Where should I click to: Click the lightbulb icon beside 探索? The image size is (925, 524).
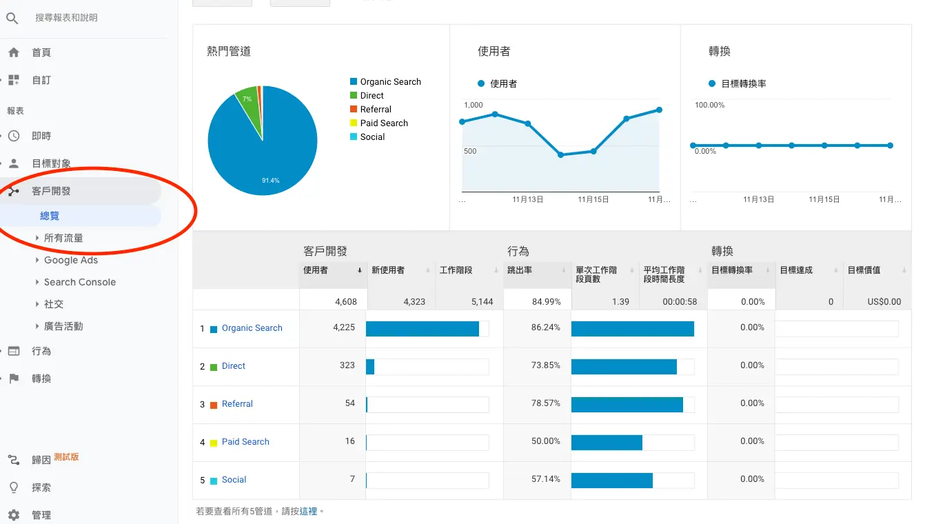[14, 487]
